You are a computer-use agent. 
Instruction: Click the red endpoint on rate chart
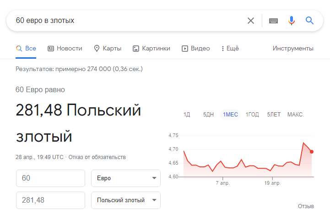tap(312, 152)
